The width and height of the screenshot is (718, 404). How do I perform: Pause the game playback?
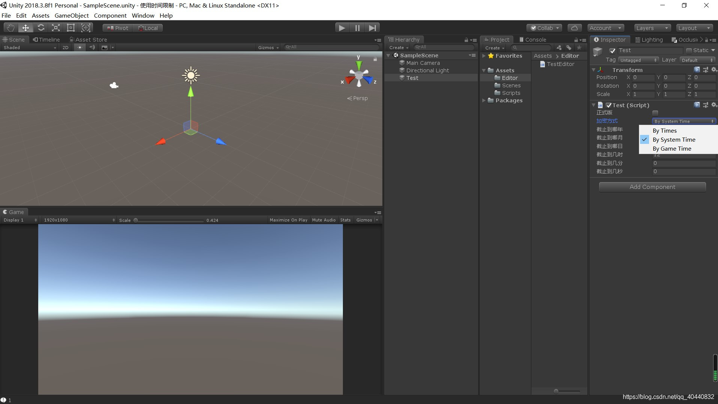click(x=357, y=28)
